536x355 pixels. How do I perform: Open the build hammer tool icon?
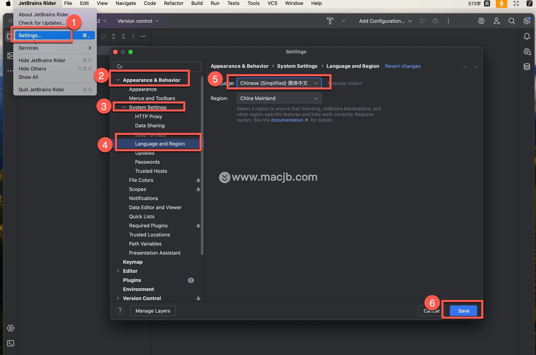[x=330, y=21]
